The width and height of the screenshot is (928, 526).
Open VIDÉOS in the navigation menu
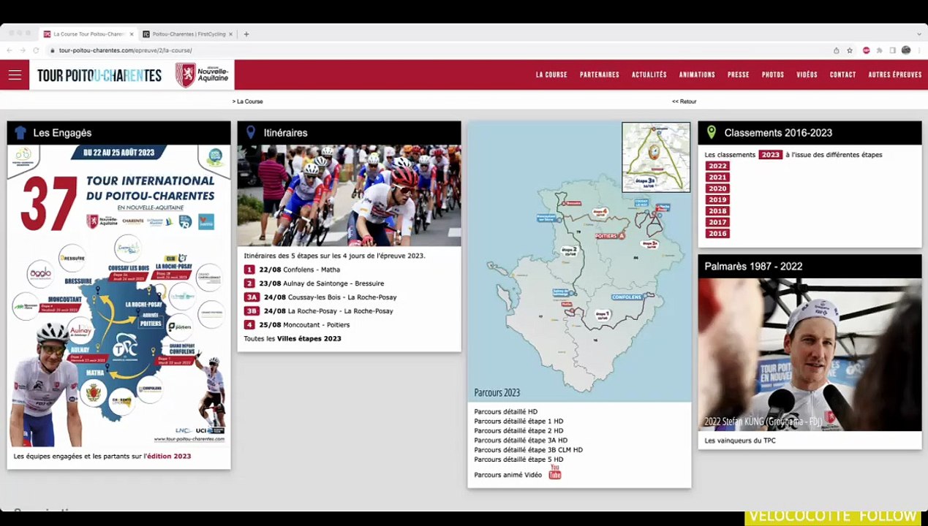[x=807, y=75]
